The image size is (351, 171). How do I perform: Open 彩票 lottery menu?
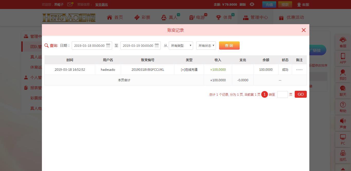click(x=142, y=17)
